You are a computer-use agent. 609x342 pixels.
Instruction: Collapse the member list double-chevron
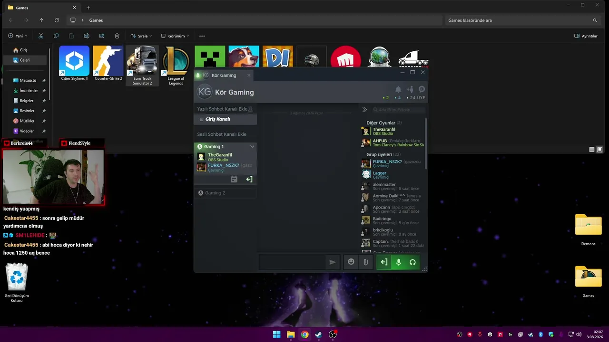pyautogui.click(x=364, y=110)
